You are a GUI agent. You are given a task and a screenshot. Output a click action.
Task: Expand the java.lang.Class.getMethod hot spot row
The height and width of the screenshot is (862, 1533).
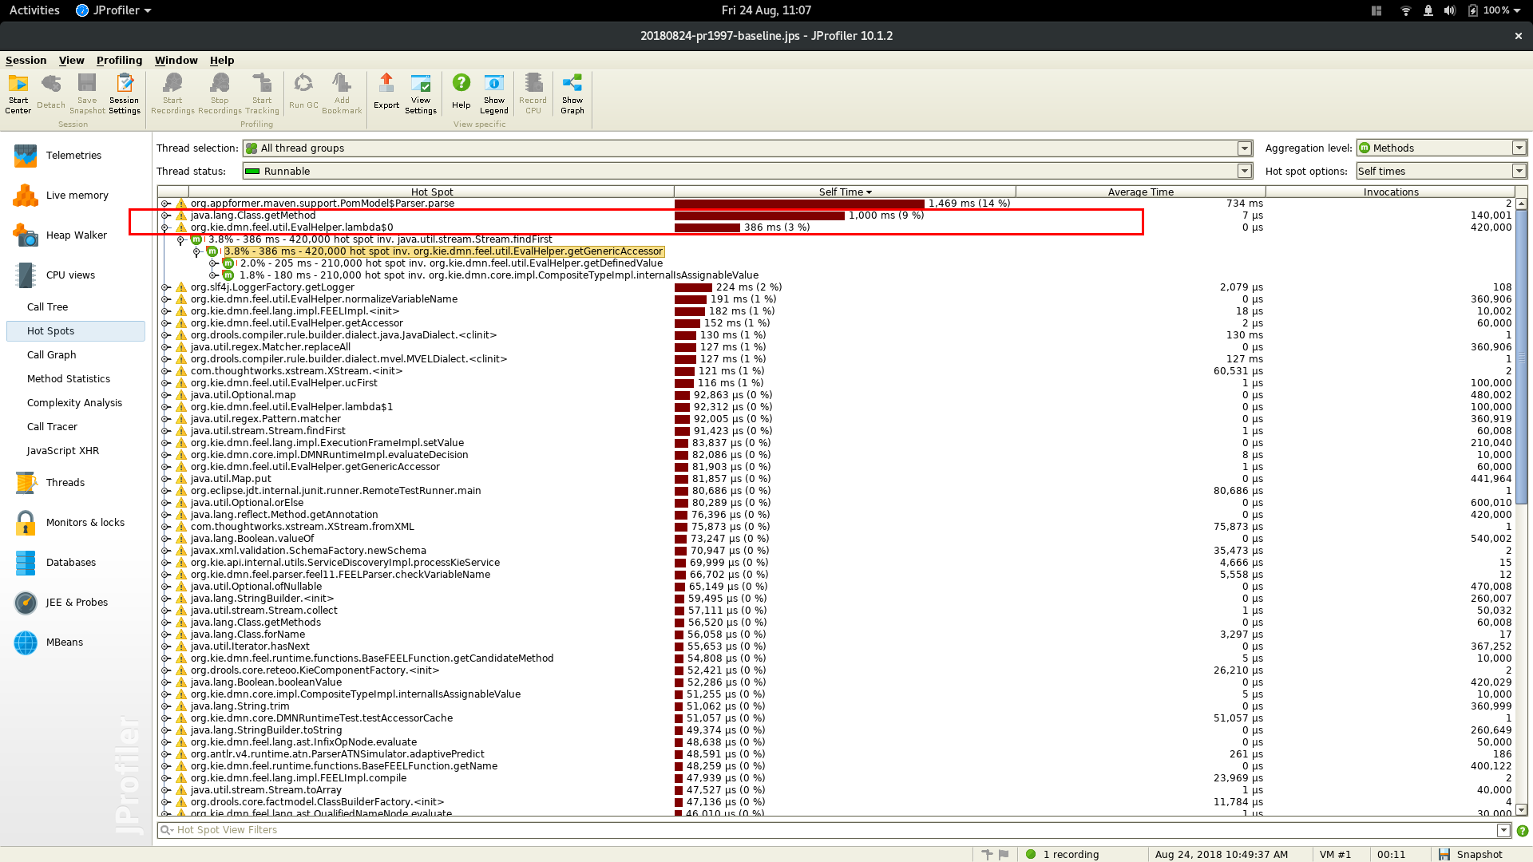pyautogui.click(x=165, y=215)
